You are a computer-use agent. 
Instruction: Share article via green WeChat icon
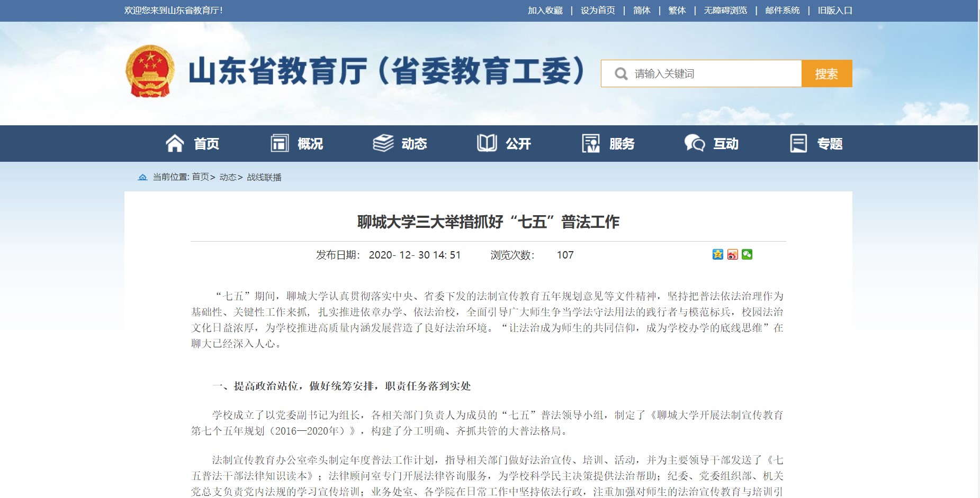(747, 255)
